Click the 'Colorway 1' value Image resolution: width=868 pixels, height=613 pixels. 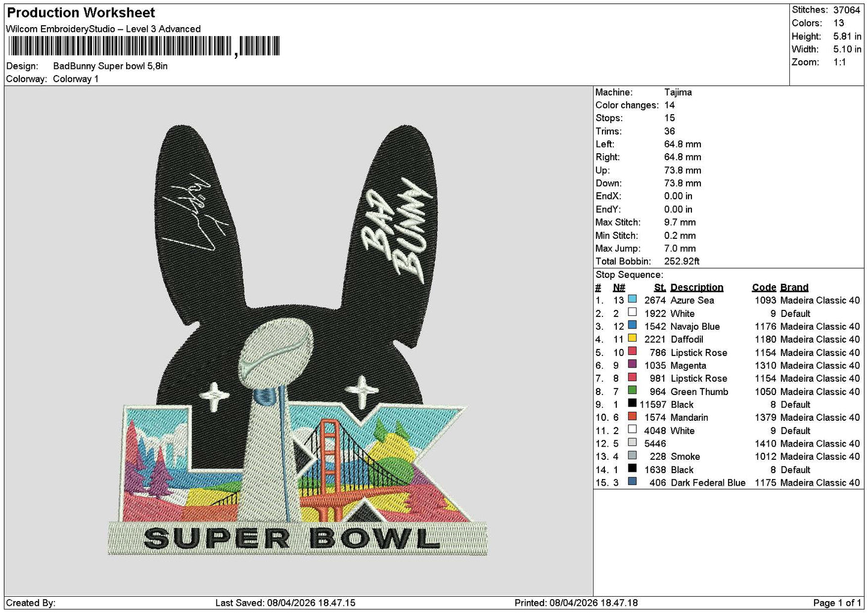tap(76, 79)
